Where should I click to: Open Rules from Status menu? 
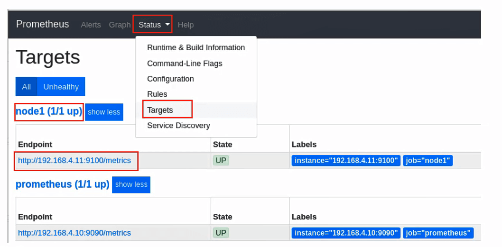pos(196,94)
